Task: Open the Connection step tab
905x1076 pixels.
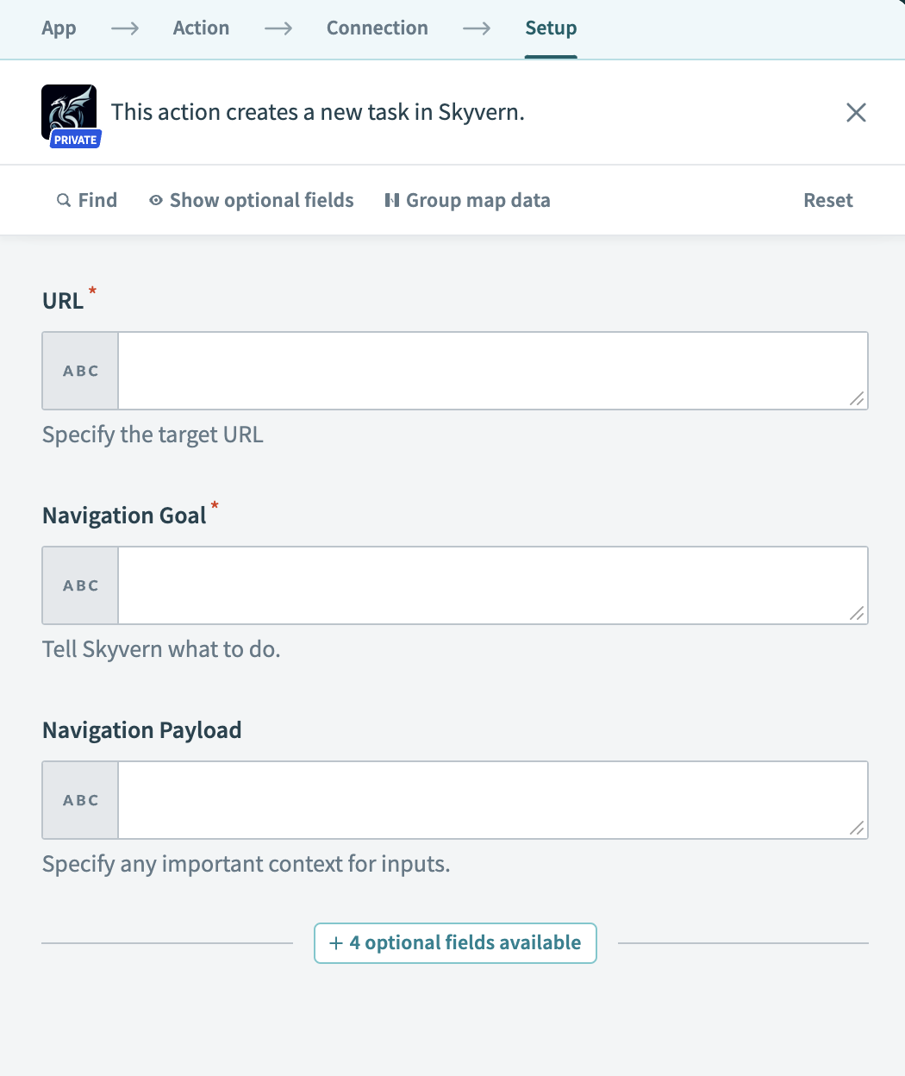Action: 377,28
